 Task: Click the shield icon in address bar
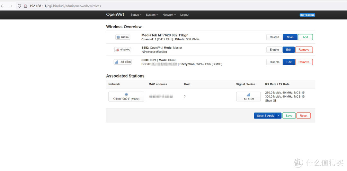click(x=19, y=6)
